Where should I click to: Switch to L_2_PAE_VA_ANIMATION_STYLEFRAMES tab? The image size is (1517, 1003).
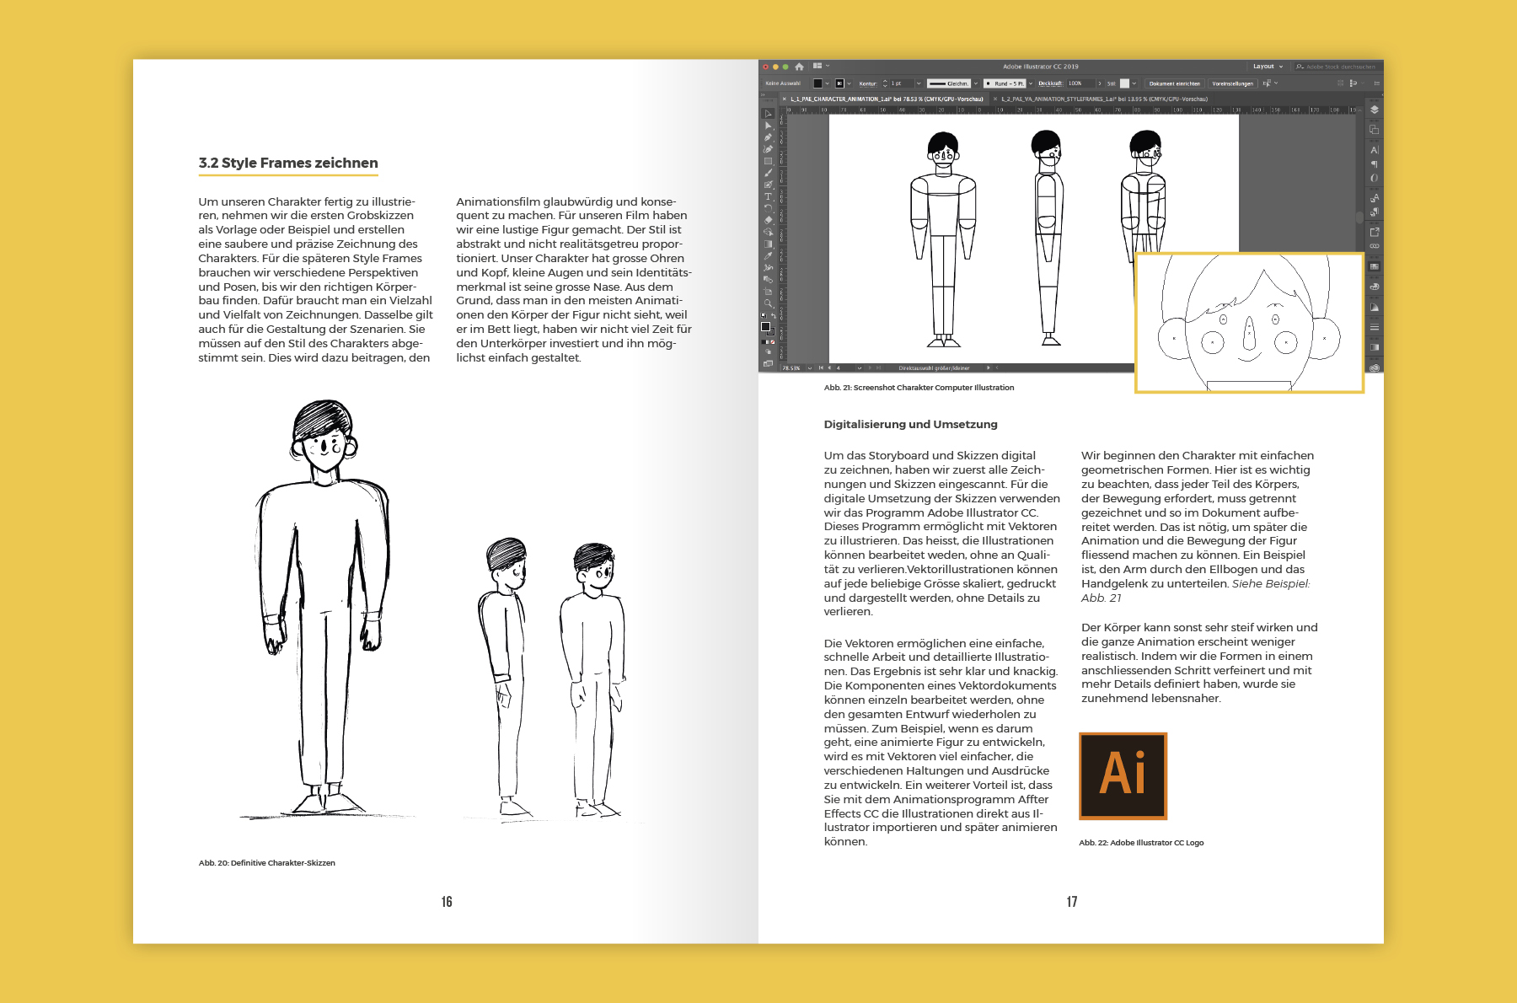(x=1103, y=99)
